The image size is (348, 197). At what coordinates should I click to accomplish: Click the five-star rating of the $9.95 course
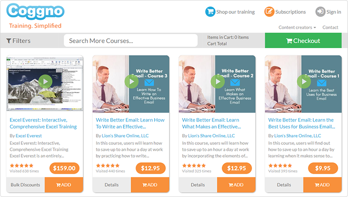pos(280,166)
